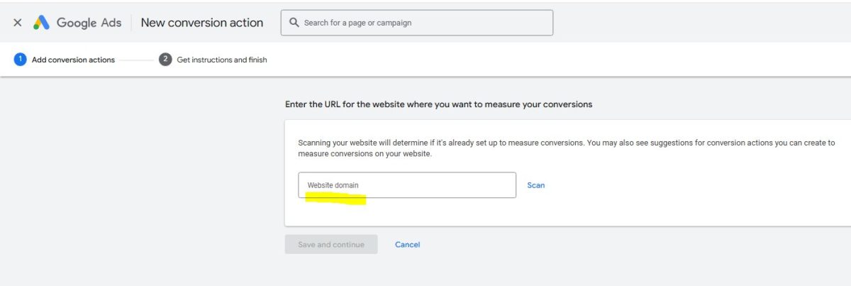851x286 pixels.
Task: Click the New conversion action page title
Action: coord(202,23)
